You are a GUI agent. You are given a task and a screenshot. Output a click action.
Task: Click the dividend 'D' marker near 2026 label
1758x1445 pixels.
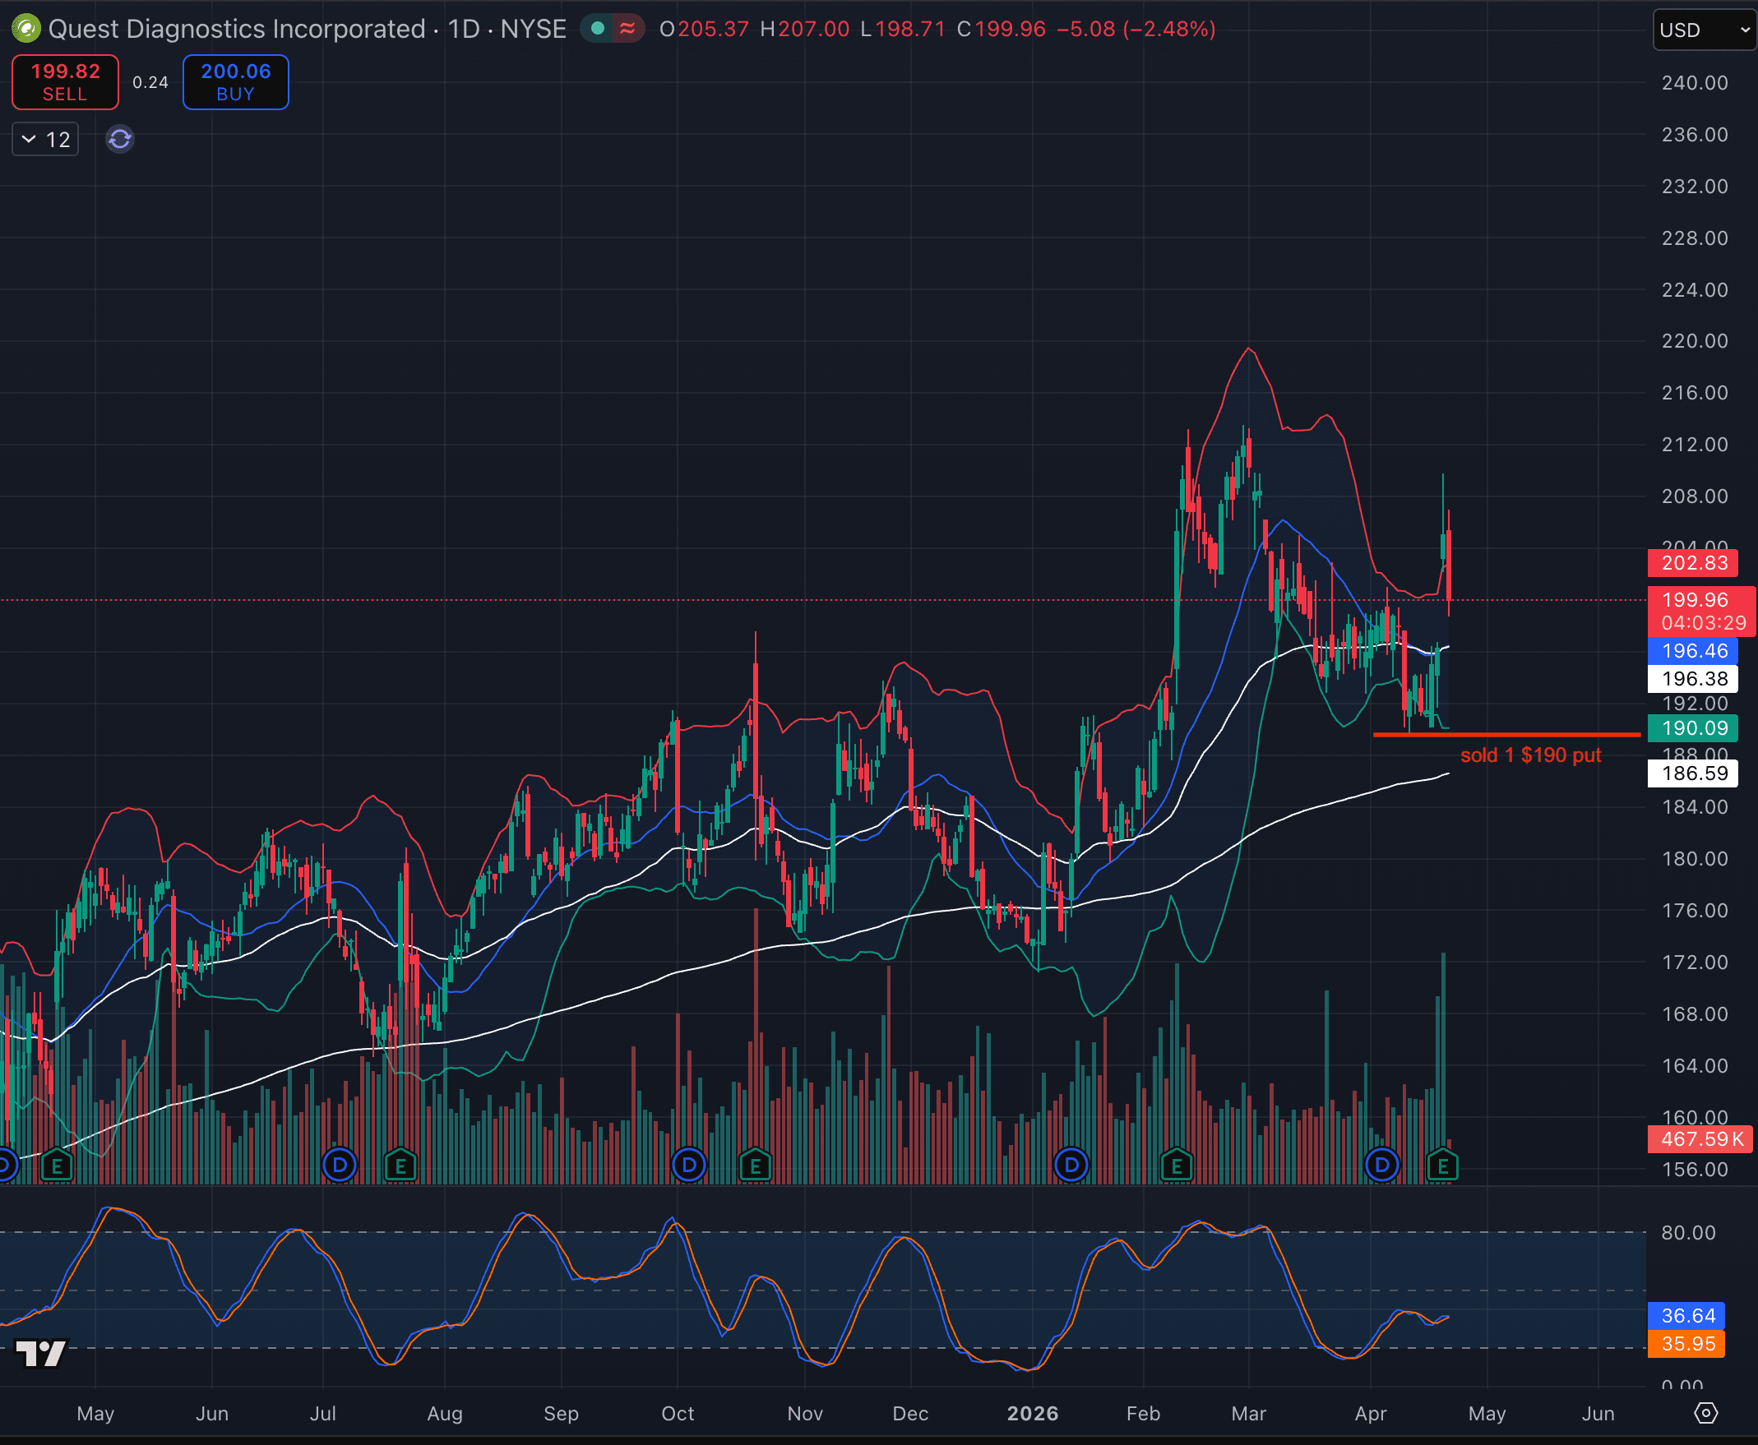point(1072,1166)
